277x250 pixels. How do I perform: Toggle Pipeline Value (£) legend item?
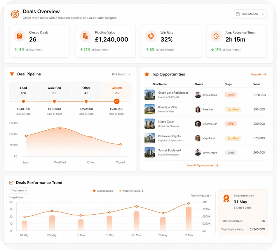point(132,191)
